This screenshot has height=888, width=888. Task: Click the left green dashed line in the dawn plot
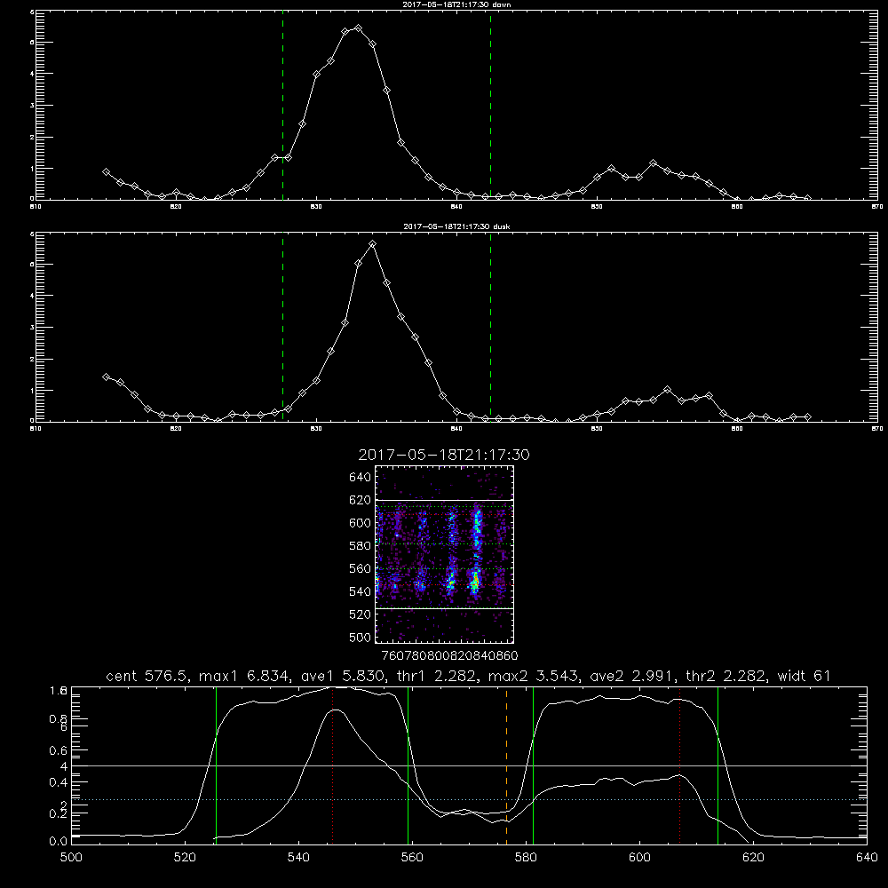(282, 107)
